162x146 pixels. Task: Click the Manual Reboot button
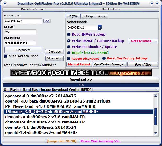coord(79,64)
